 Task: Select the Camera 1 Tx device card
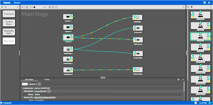tap(201, 26)
